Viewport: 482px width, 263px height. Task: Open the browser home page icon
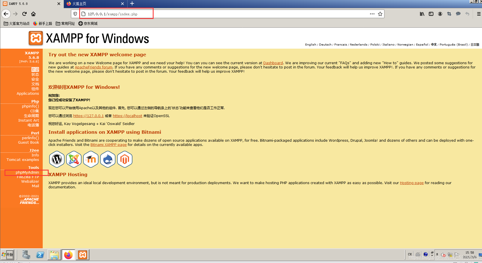(x=33, y=14)
